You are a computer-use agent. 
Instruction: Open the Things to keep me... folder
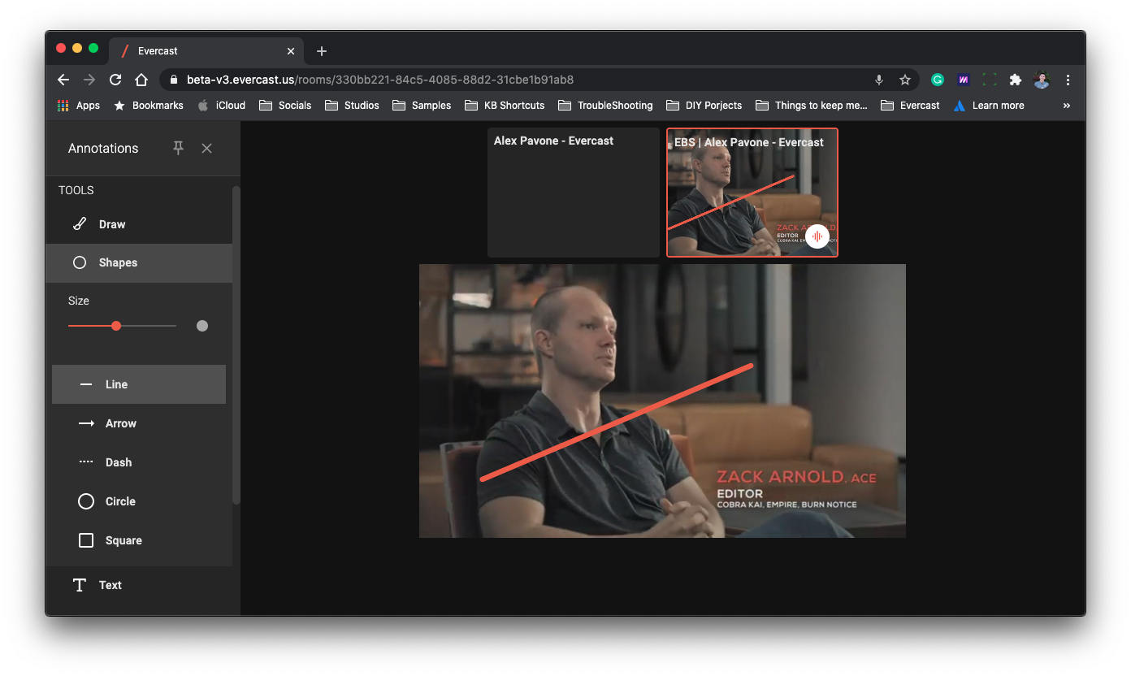coord(812,105)
